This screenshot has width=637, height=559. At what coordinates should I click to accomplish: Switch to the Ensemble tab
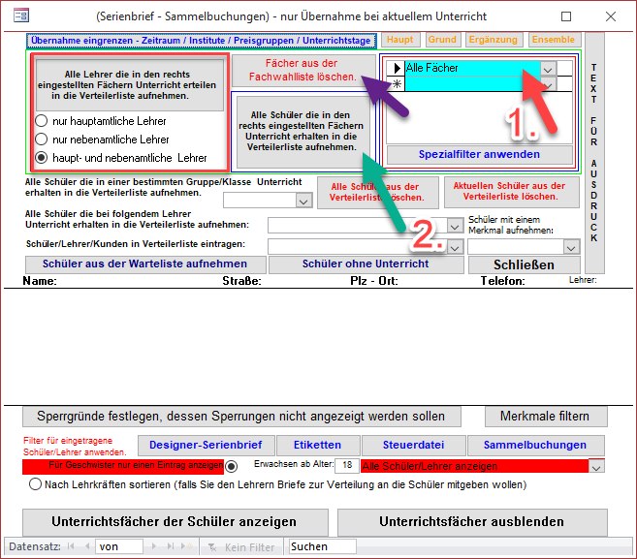coord(554,40)
